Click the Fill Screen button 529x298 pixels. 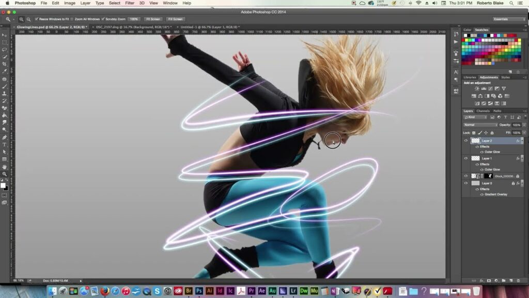pyautogui.click(x=176, y=19)
